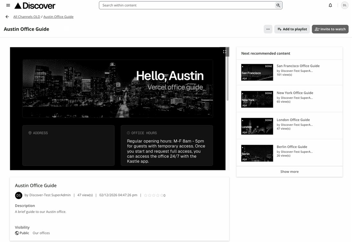The height and width of the screenshot is (242, 352).
Task: Click the address pin icon in document
Action: tap(30, 133)
